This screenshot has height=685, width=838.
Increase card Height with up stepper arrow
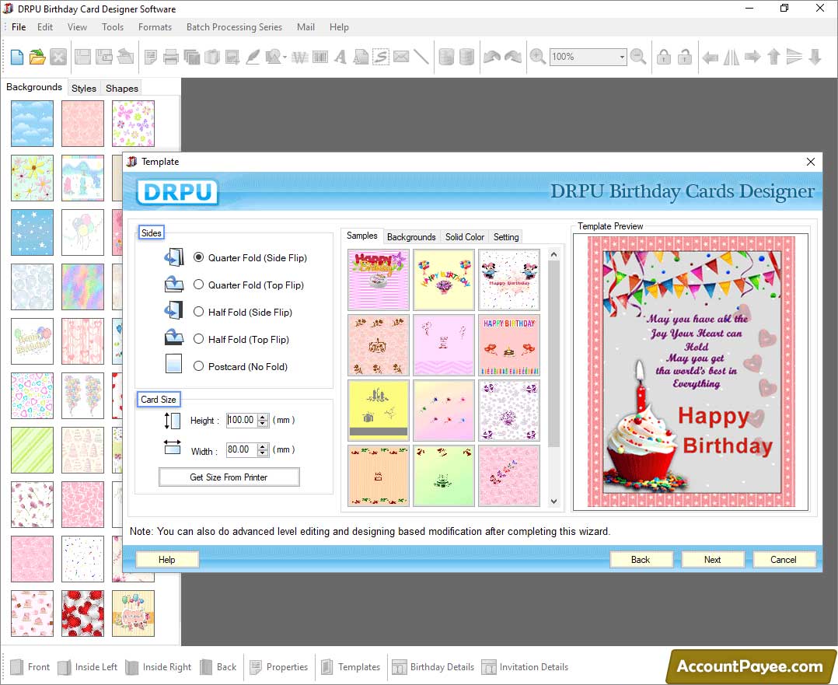(263, 417)
